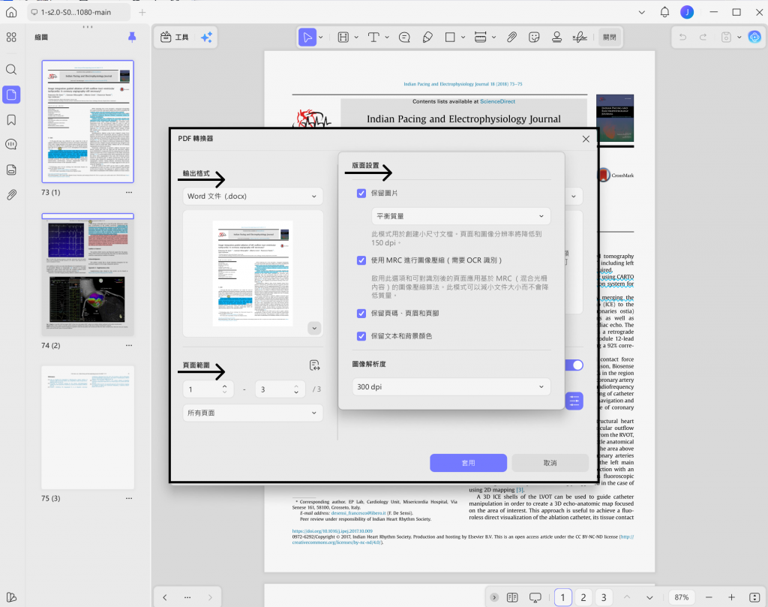Select the stamp tool
The width and height of the screenshot is (768, 607).
(557, 38)
